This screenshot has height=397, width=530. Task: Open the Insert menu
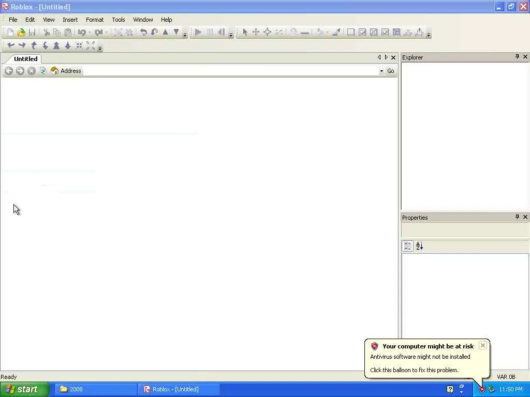click(x=70, y=20)
